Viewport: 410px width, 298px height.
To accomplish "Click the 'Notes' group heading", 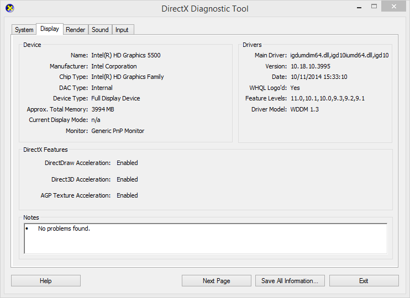I will 31,217.
